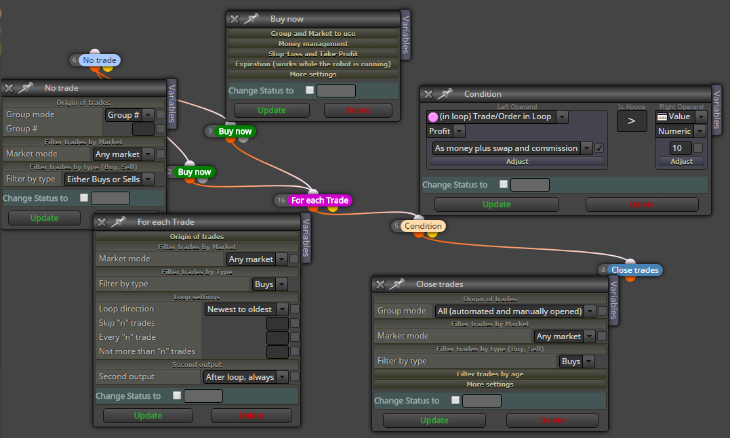Open Variables tab of Buy now panel
The width and height of the screenshot is (730, 438).
(405, 35)
